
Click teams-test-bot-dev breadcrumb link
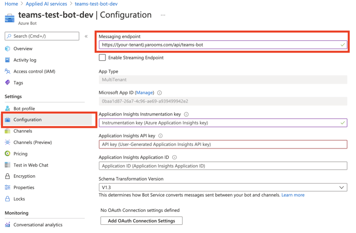pyautogui.click(x=96, y=4)
